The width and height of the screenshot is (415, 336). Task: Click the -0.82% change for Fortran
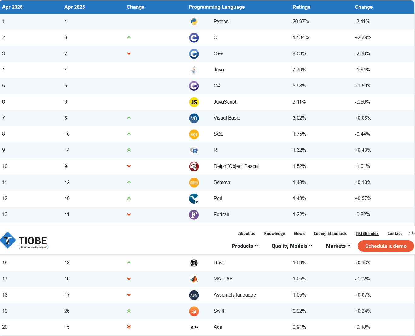tap(363, 214)
